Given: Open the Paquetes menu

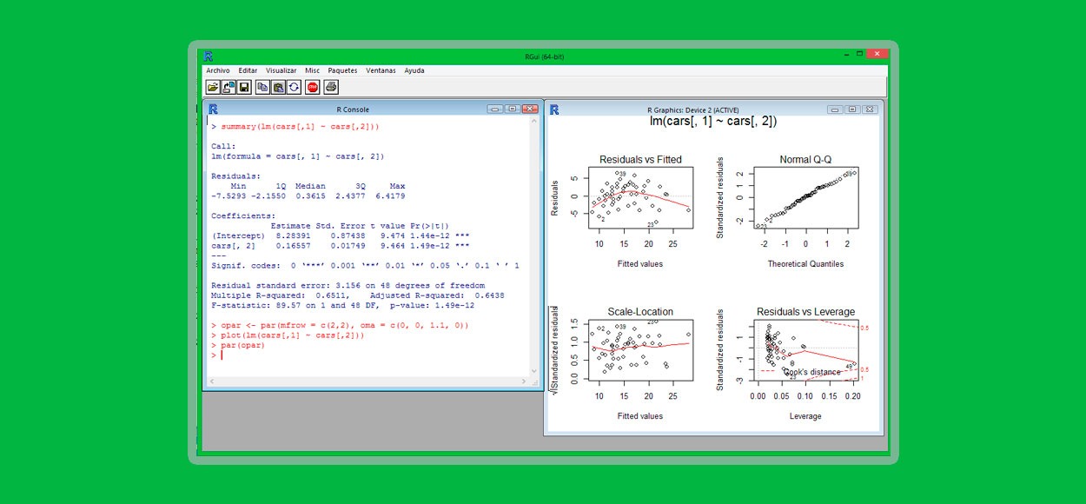Looking at the screenshot, I should [342, 70].
